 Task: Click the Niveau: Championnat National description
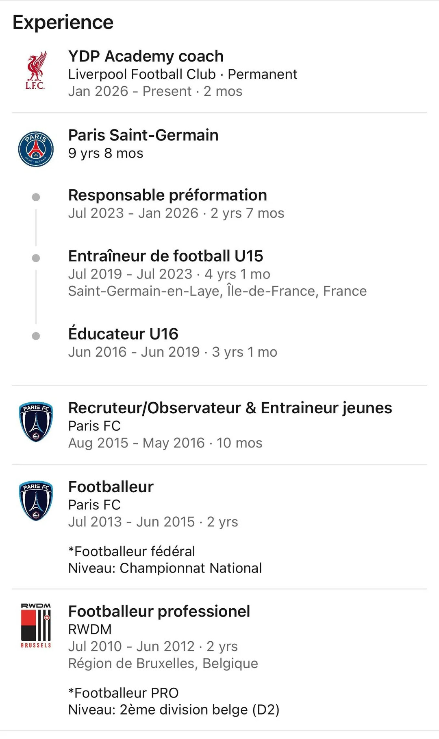[x=165, y=568]
